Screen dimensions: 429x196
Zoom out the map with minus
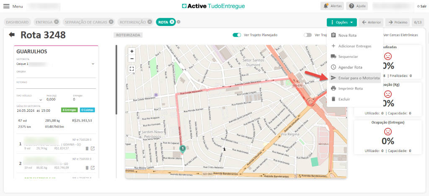(132, 58)
